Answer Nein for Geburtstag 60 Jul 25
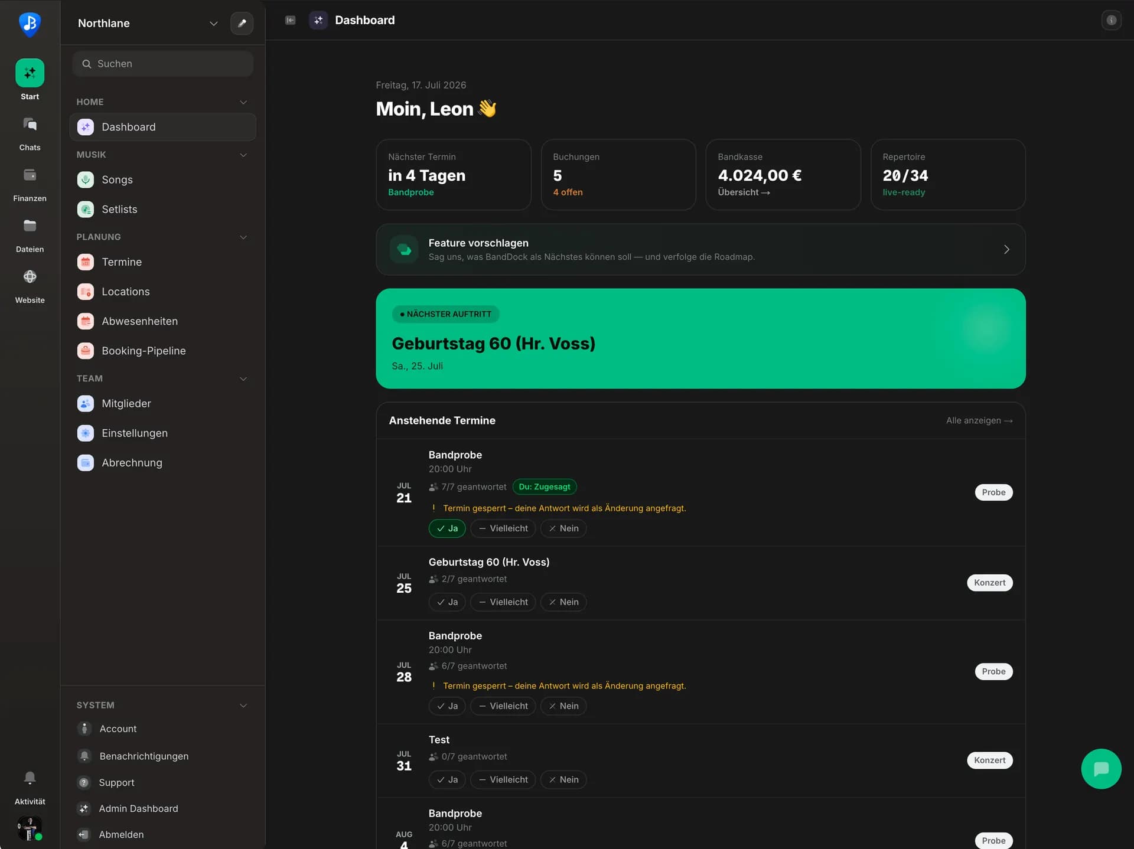 [x=563, y=602]
